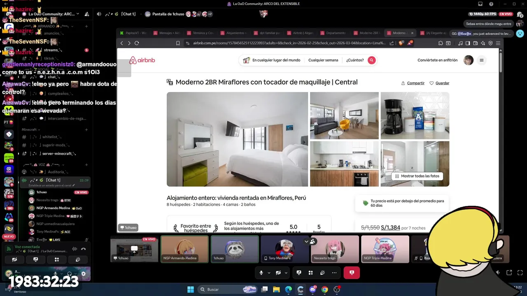Open Discord user settings gear
527x296 pixels.
tap(84, 274)
